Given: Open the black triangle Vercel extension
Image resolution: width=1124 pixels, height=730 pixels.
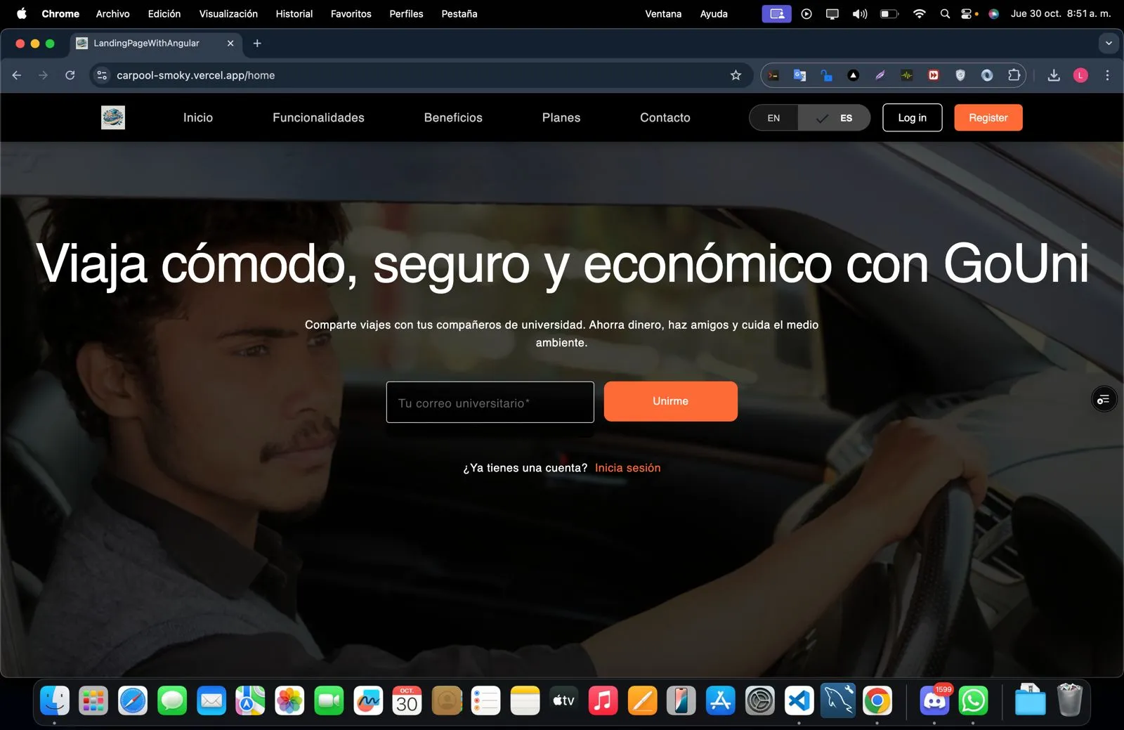Looking at the screenshot, I should click(x=853, y=75).
